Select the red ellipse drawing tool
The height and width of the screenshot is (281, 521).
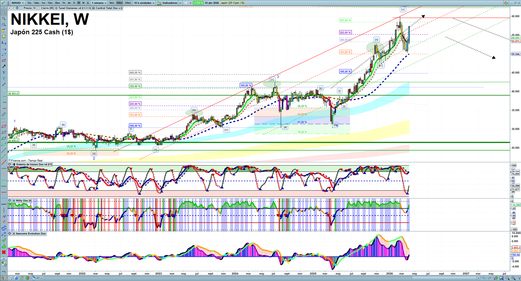4,126
